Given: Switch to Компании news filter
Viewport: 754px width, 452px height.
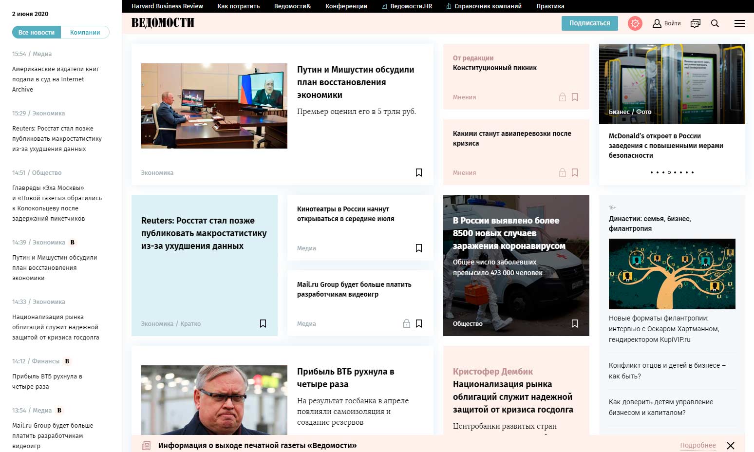Looking at the screenshot, I should (85, 33).
